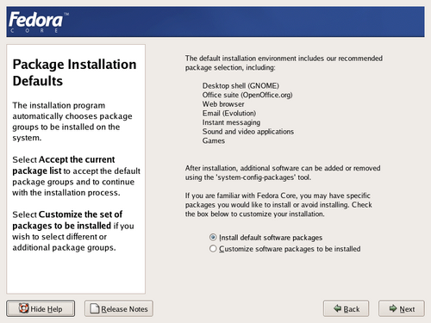Open the Release Notes
This screenshot has width=431, height=323.
point(119,308)
